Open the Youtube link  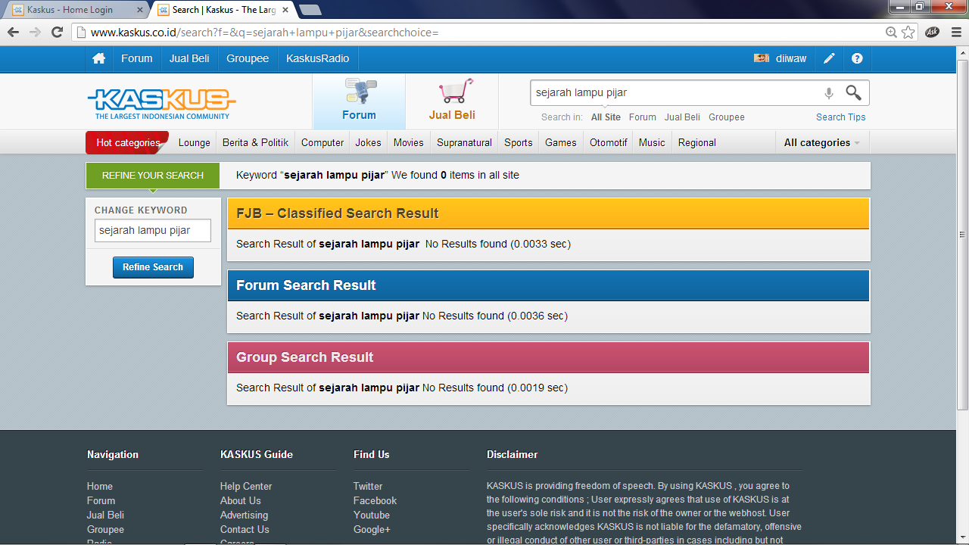tap(372, 515)
